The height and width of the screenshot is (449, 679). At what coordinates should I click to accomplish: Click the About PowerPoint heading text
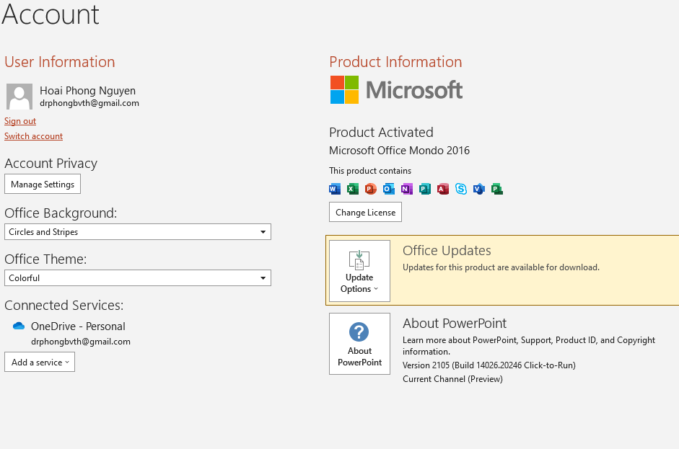pyautogui.click(x=455, y=323)
